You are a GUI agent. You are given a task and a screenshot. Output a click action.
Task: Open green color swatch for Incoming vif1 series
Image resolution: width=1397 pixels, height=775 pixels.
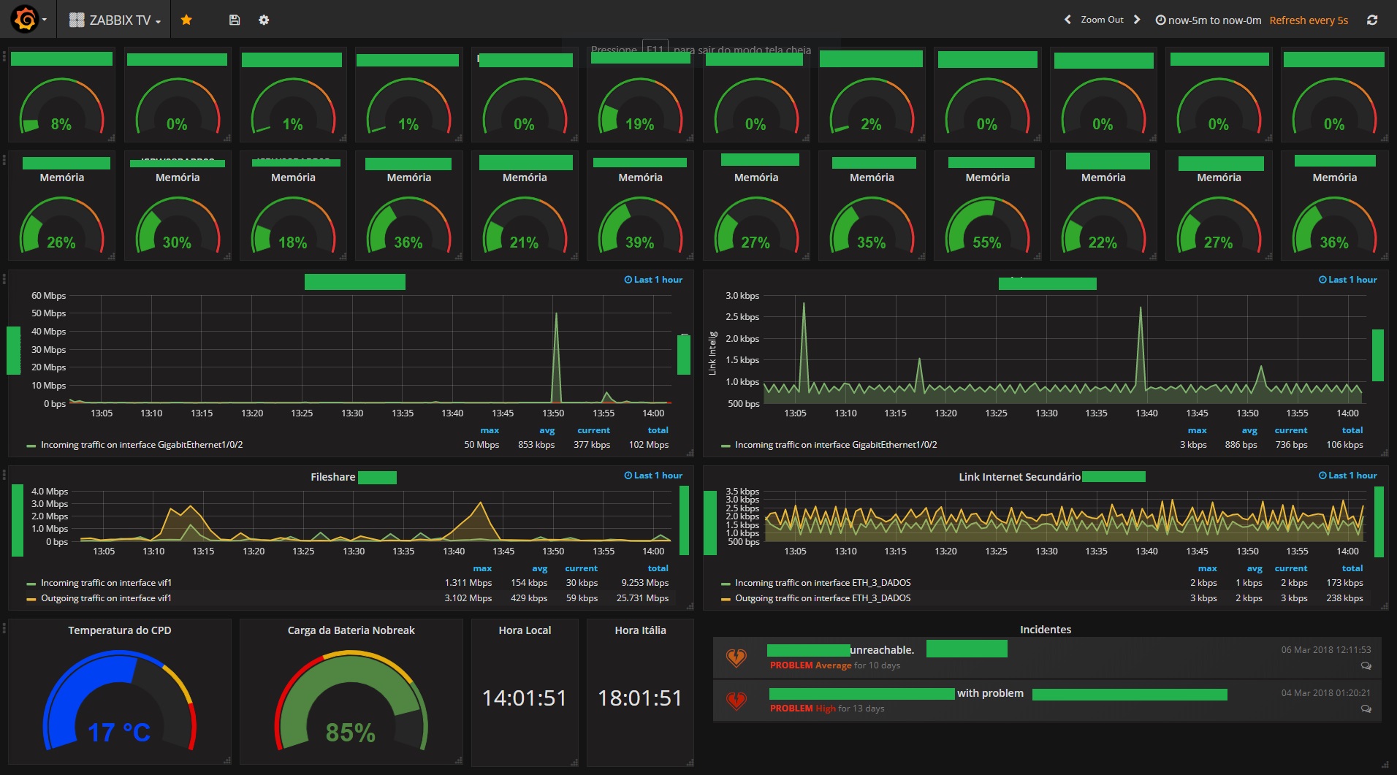pyautogui.click(x=31, y=584)
